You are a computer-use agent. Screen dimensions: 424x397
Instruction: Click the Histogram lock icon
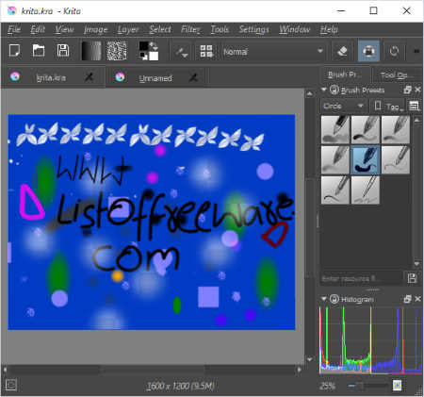334,299
